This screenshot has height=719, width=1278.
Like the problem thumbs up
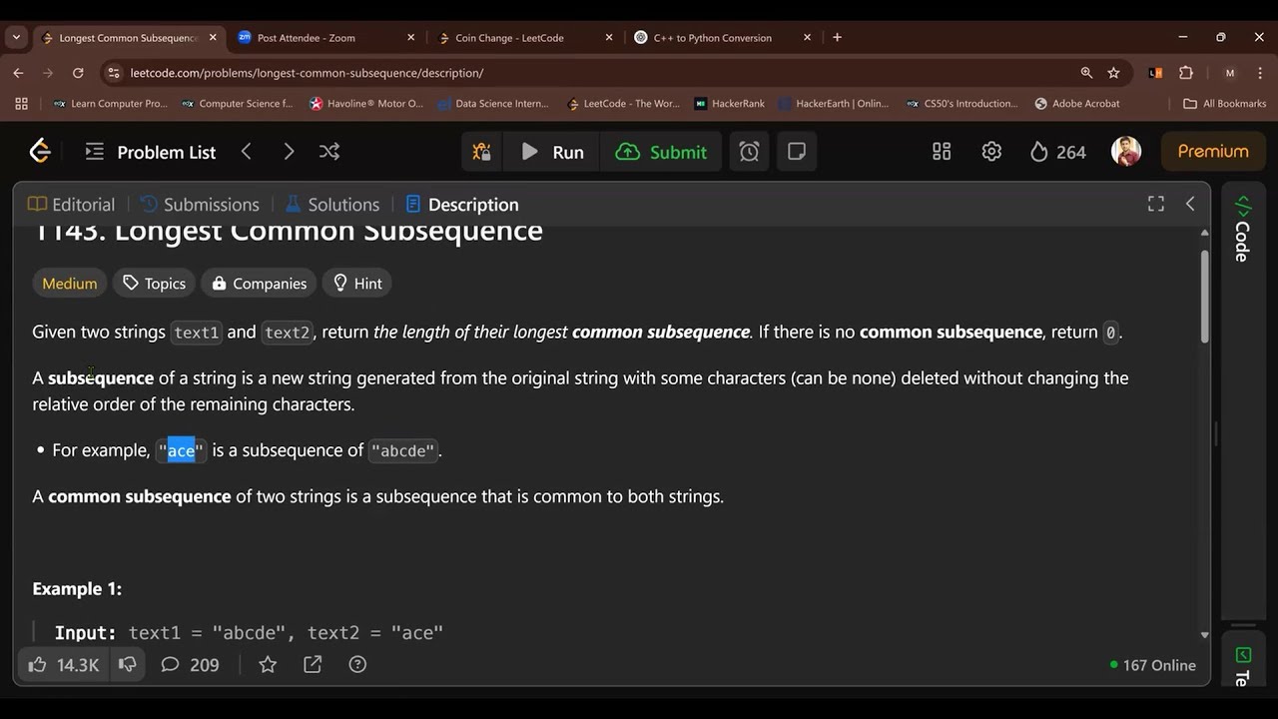[64, 664]
